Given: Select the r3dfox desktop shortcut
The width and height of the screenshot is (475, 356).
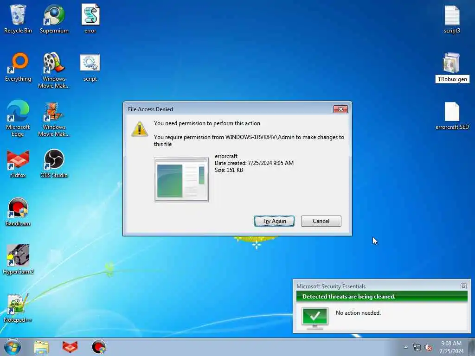Looking at the screenshot, I should (18, 164).
